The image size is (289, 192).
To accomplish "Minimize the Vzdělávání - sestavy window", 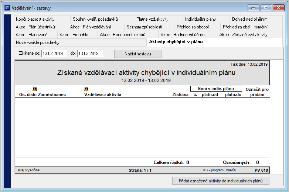I will pyautogui.click(x=254, y=8).
